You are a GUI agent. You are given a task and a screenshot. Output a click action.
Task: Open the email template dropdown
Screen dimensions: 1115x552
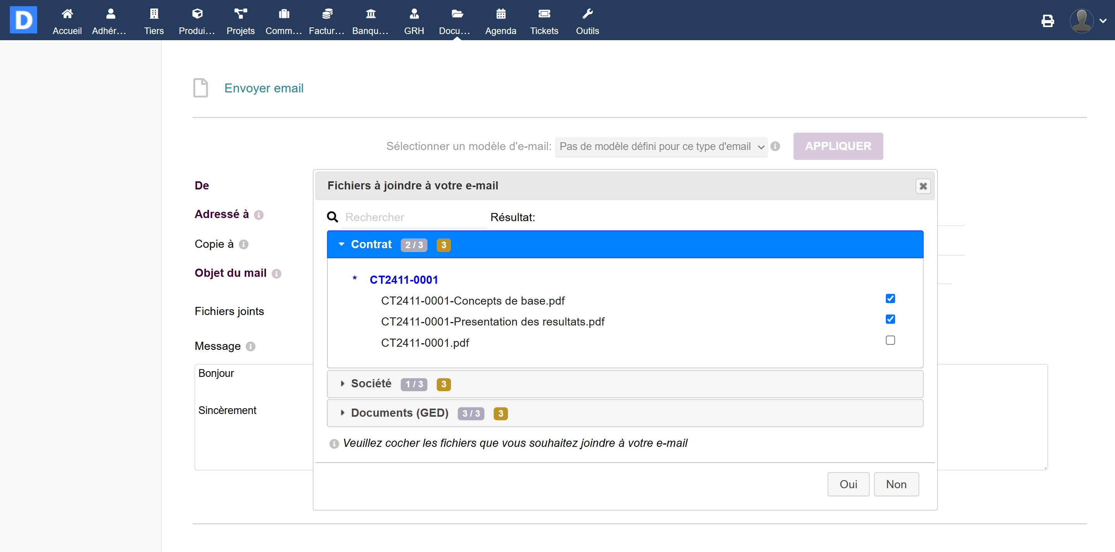click(x=661, y=147)
